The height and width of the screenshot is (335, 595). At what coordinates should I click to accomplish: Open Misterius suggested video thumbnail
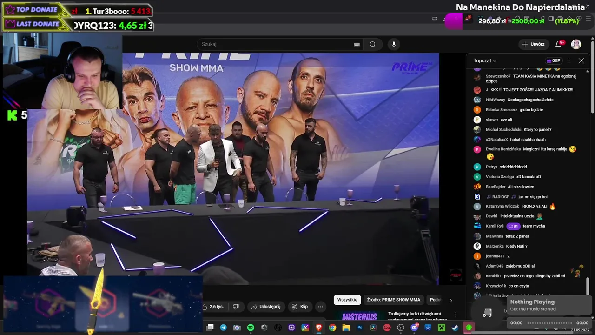pos(359,316)
